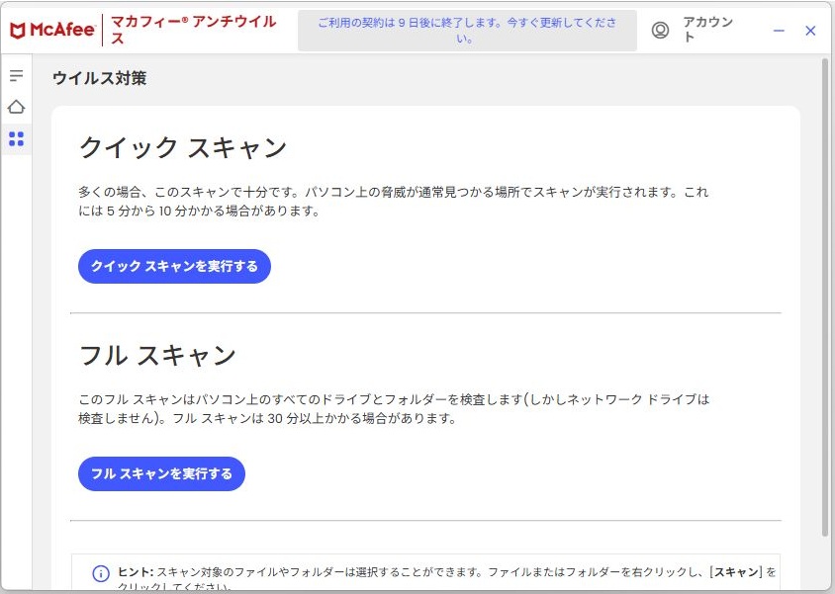The height and width of the screenshot is (594, 835).
Task: Click the フル スキャン section heading
Action: (x=157, y=355)
